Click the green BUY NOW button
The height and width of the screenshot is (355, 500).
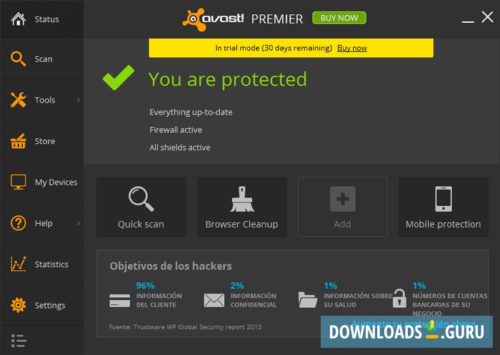[x=339, y=18]
